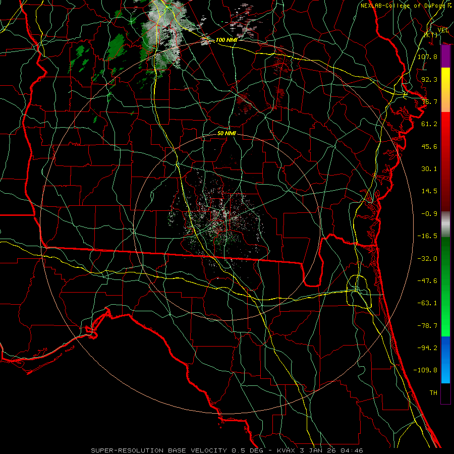
Task: Click the 100 NMI range ring label
Action: pos(226,40)
